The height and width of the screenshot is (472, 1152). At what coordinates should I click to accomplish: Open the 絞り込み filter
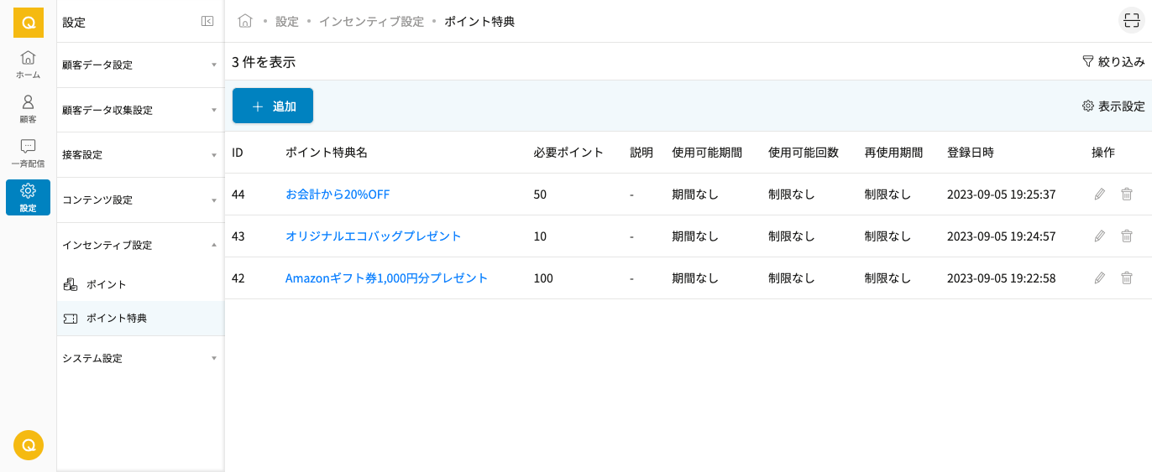[1113, 62]
